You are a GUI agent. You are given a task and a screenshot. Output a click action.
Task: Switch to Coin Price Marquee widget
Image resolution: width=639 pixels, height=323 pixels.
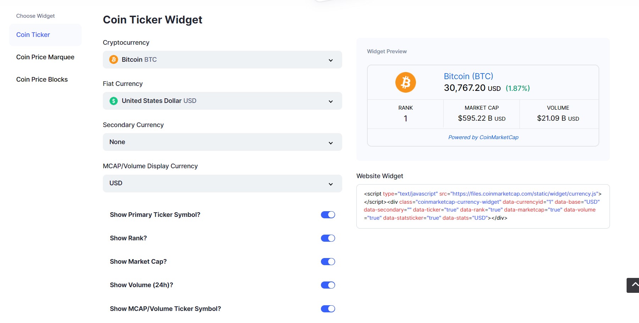click(x=45, y=57)
